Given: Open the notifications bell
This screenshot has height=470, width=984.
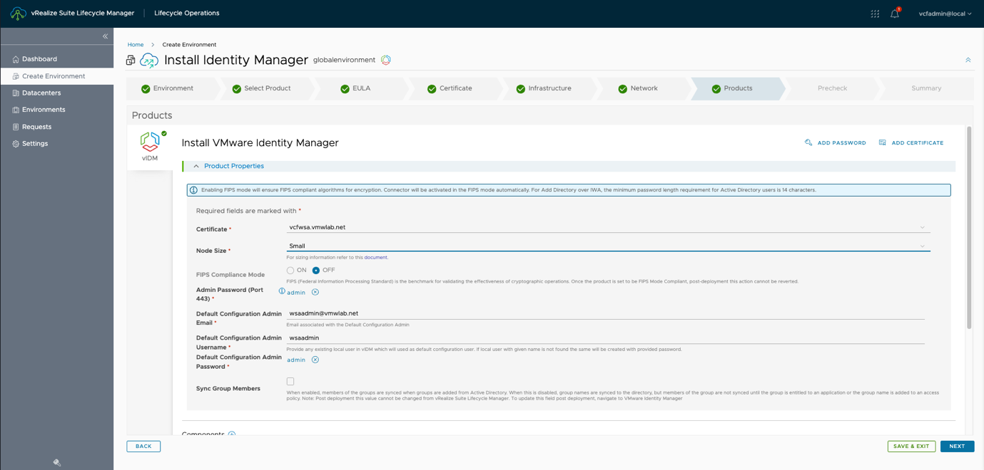Looking at the screenshot, I should tap(895, 14).
